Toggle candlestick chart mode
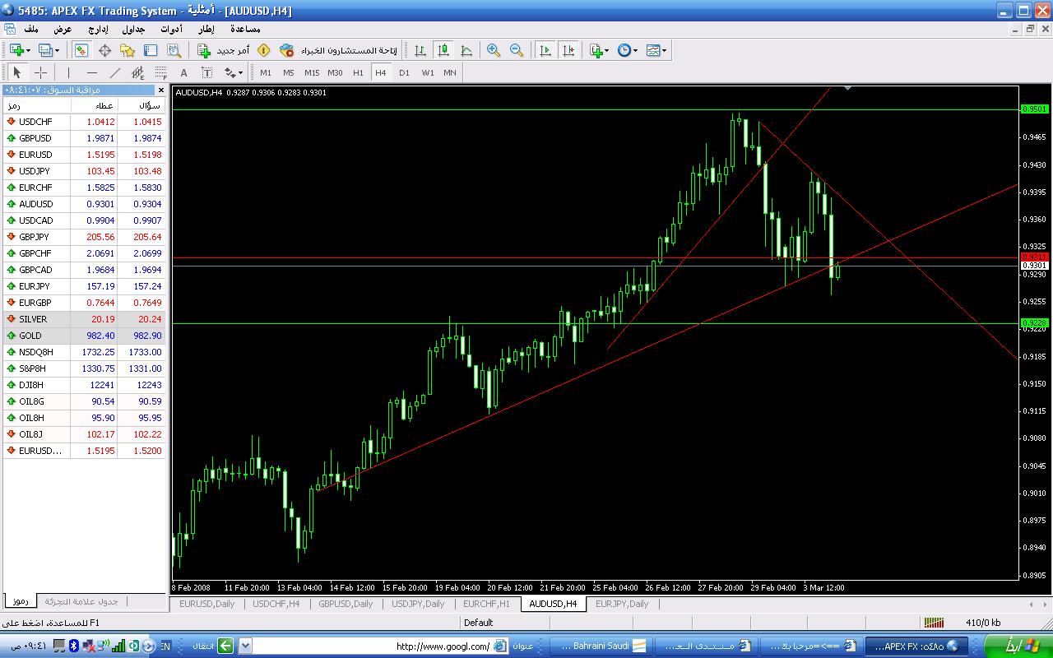Screen dimensions: 1053x658 pyautogui.click(x=443, y=50)
